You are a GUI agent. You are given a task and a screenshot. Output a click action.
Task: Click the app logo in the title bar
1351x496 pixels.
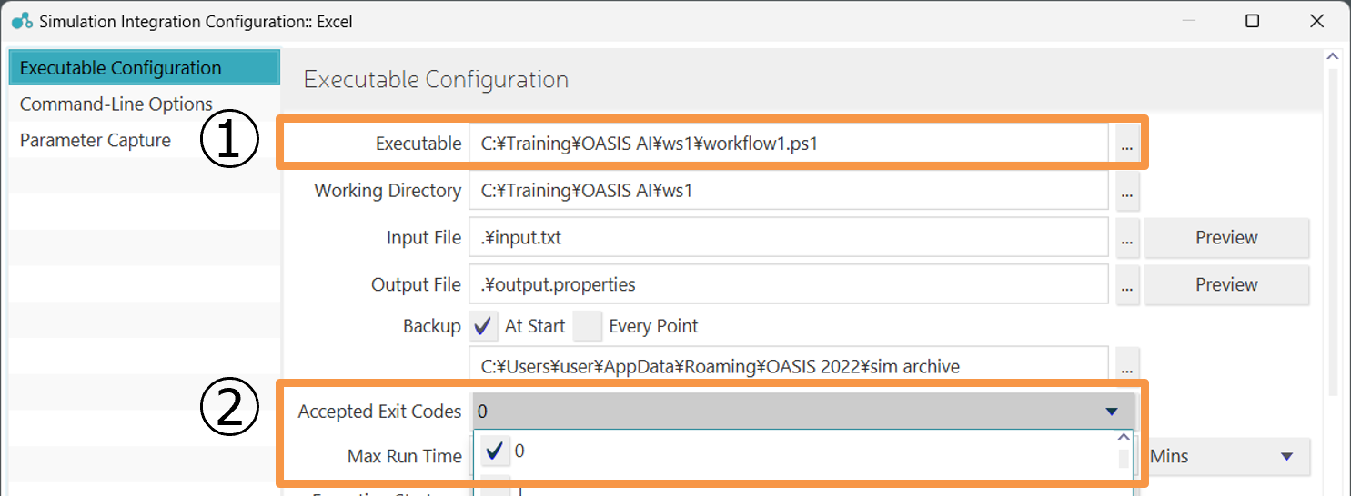22,21
